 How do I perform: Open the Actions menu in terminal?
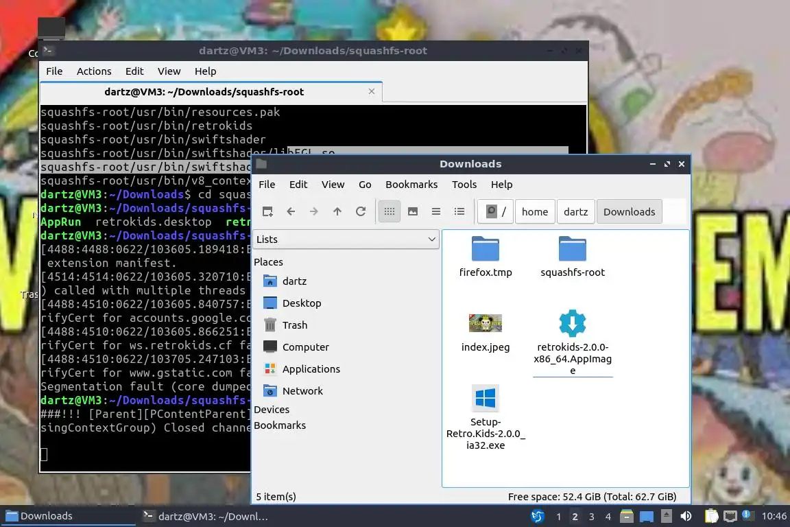point(94,71)
